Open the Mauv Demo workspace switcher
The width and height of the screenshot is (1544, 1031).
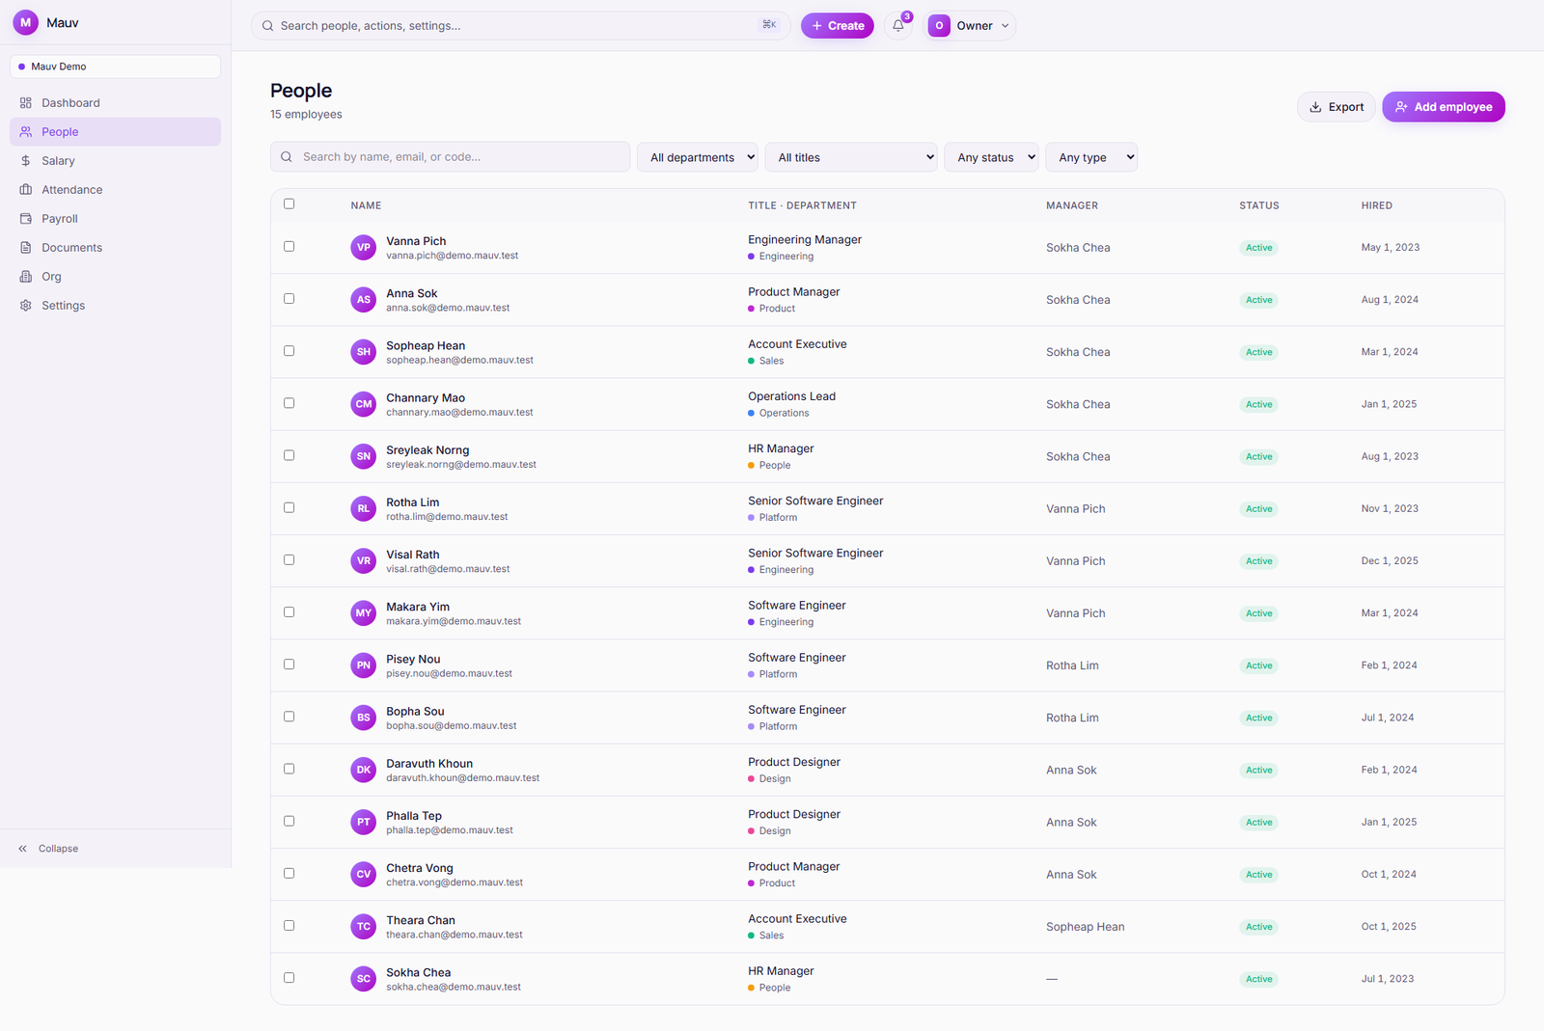click(x=115, y=67)
